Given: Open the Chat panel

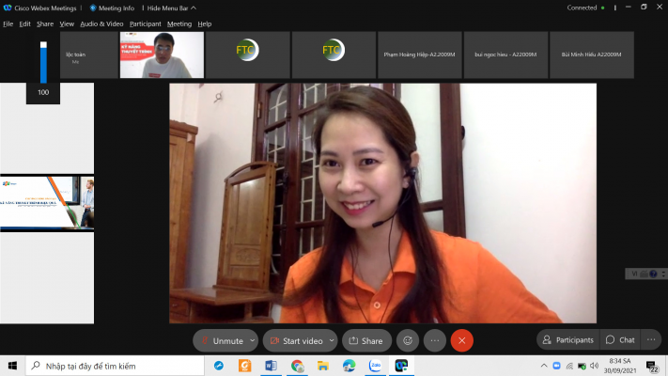Looking at the screenshot, I should (x=619, y=339).
